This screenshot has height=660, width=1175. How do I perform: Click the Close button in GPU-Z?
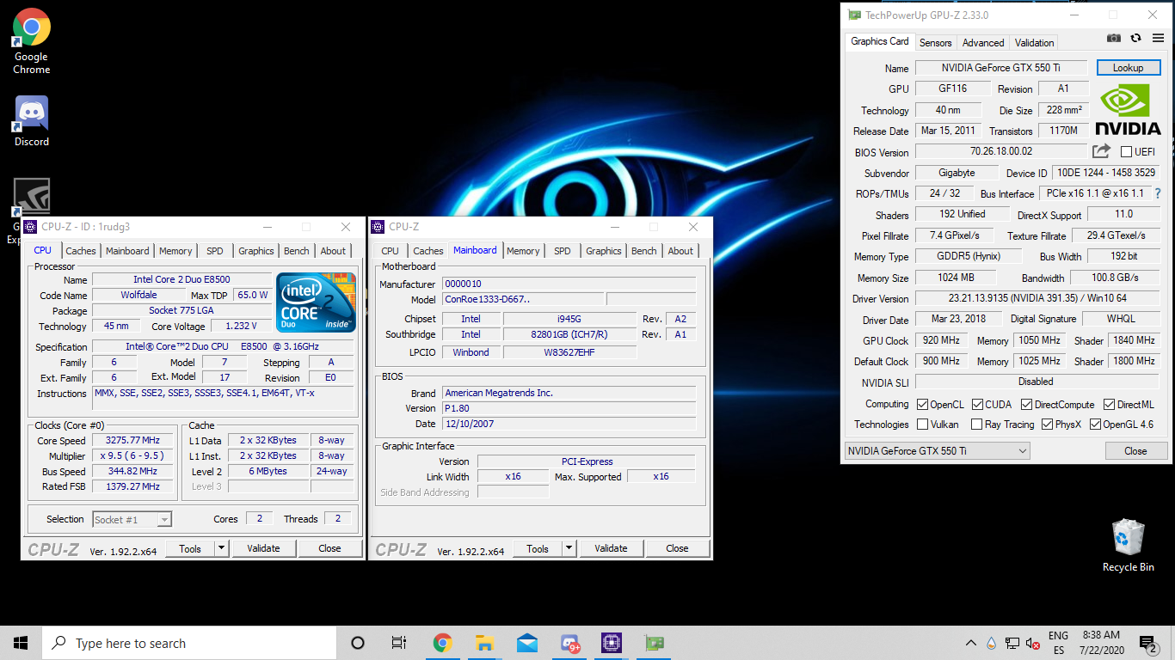1135,451
